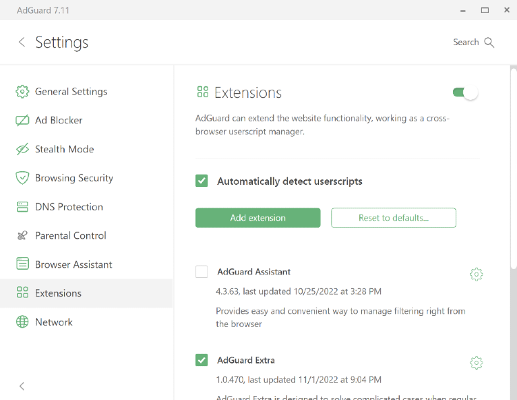Disable the AdGuard Extra checkbox
The height and width of the screenshot is (400, 517).
(x=201, y=360)
